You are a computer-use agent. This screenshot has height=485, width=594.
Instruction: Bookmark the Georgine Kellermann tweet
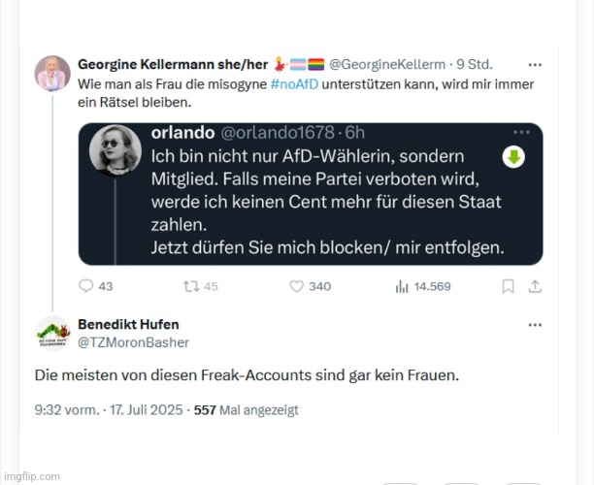pos(508,286)
